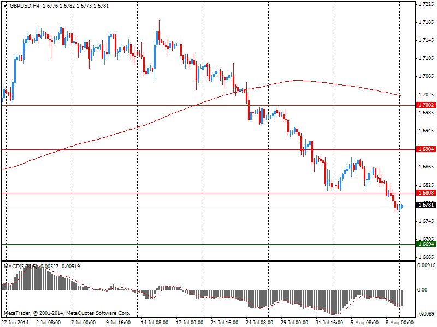
Task: Click the 1.7145 price scale value
Action: click(x=426, y=40)
